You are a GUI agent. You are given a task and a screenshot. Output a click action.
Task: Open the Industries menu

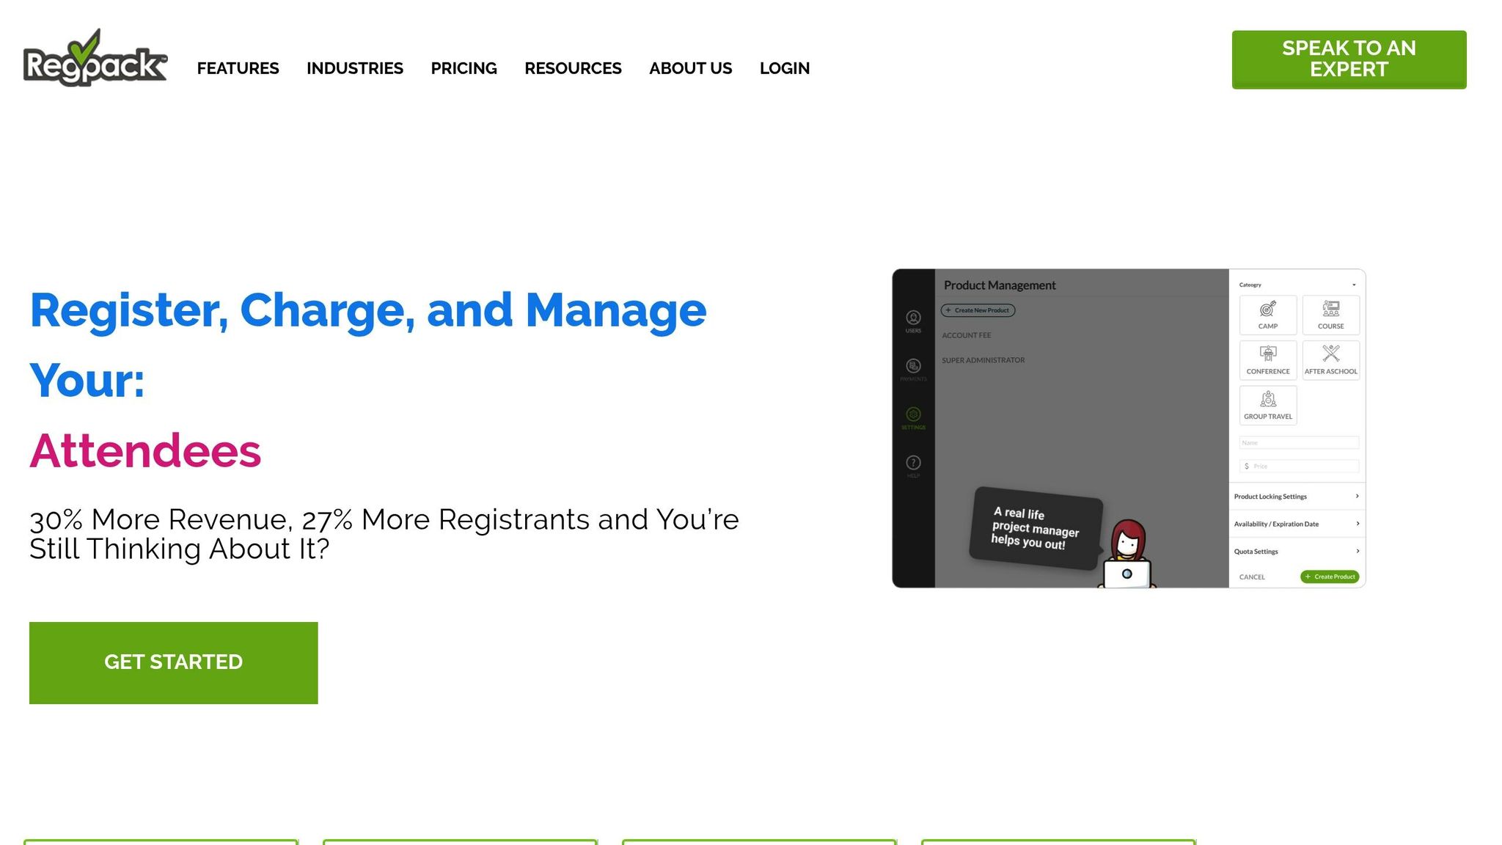354,68
